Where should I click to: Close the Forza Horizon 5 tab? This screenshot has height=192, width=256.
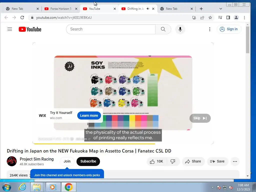coord(76,9)
